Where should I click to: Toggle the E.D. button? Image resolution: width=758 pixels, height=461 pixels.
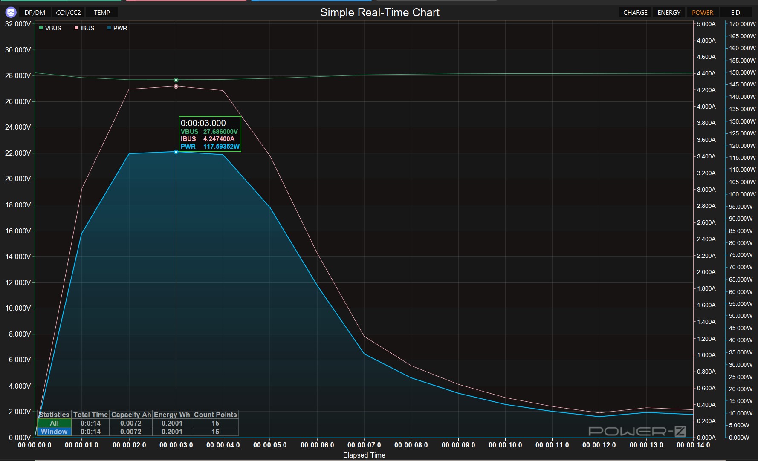point(736,12)
